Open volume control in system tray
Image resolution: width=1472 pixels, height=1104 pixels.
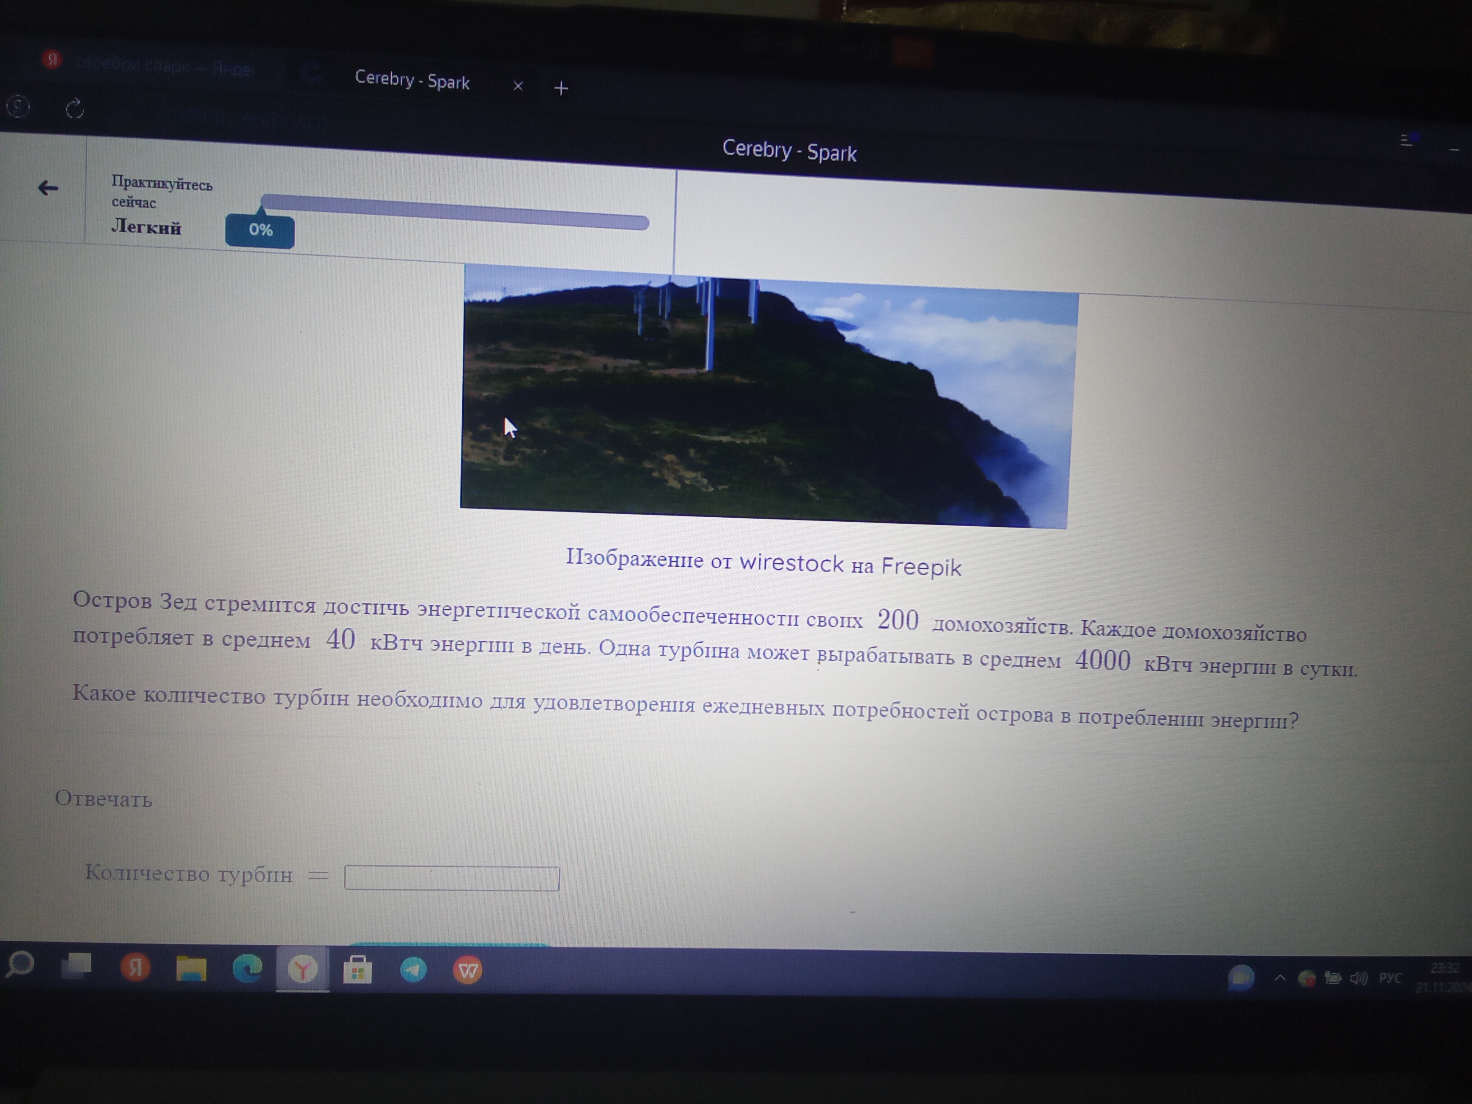[1358, 978]
